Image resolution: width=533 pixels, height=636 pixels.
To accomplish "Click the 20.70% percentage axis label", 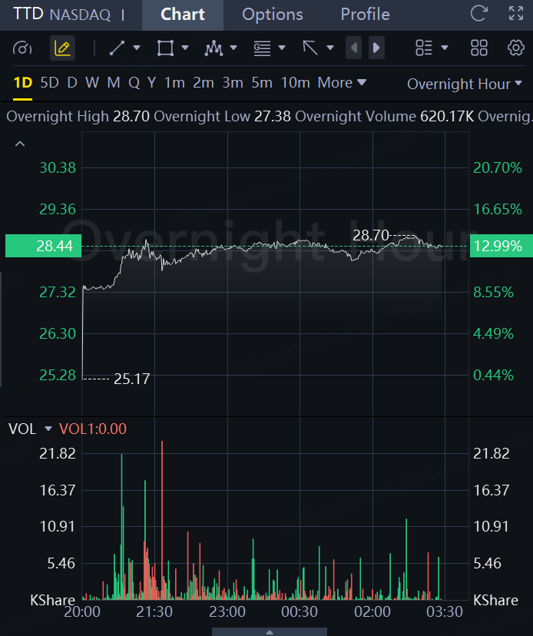I will pos(498,167).
